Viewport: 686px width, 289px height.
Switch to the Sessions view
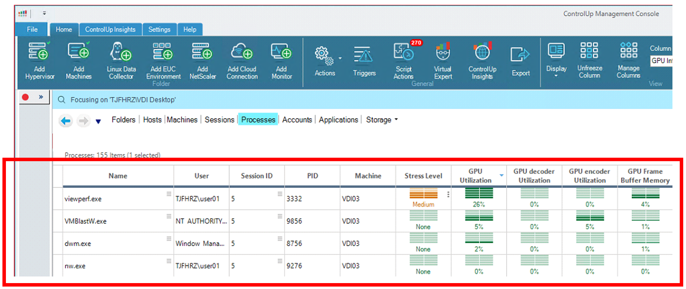coord(219,120)
